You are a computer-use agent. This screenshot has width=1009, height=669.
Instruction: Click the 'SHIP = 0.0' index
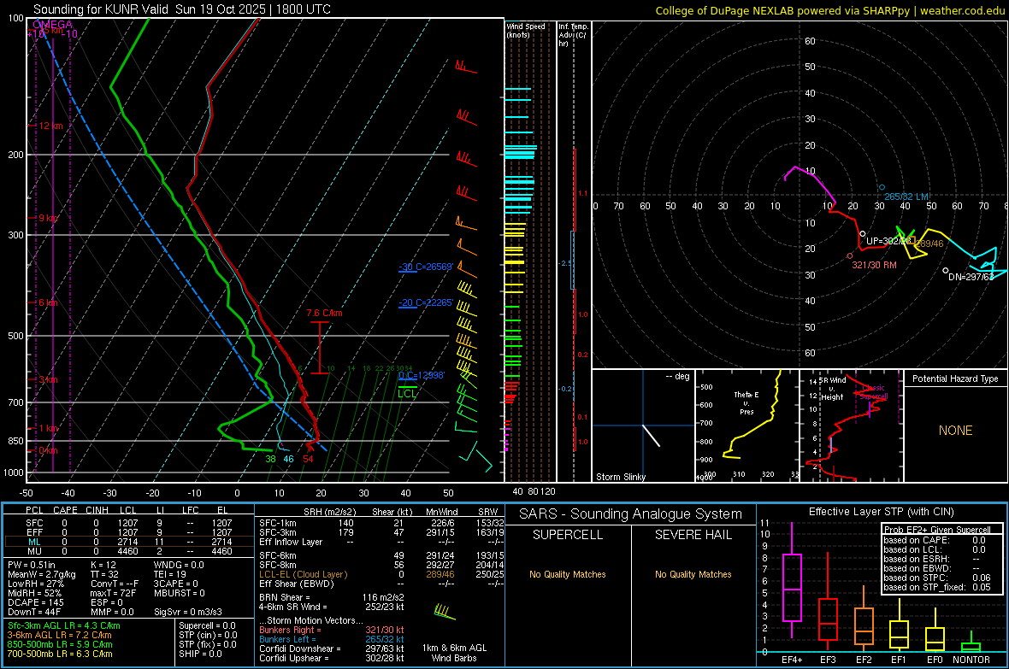(200, 654)
